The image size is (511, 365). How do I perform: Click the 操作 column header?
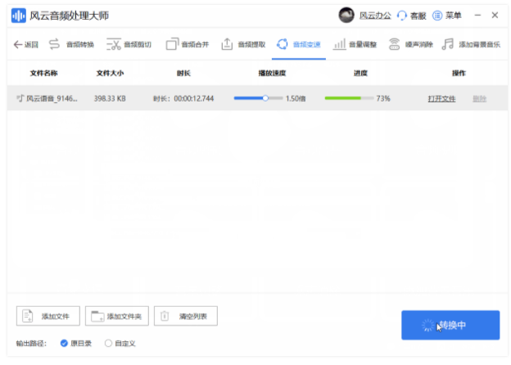pos(459,74)
